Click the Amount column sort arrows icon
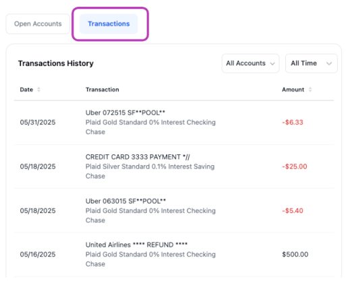Screen dimensions: 348x285 [310, 90]
